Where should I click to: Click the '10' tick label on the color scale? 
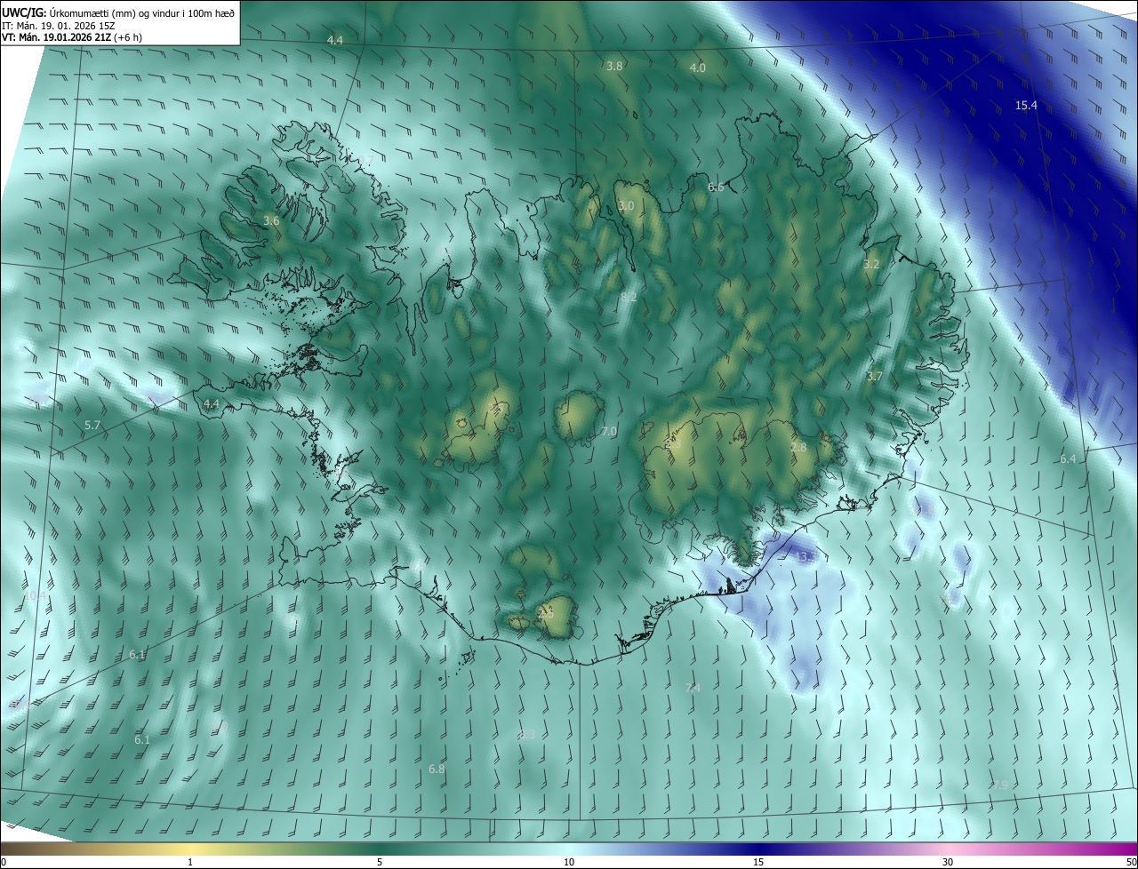569,862
